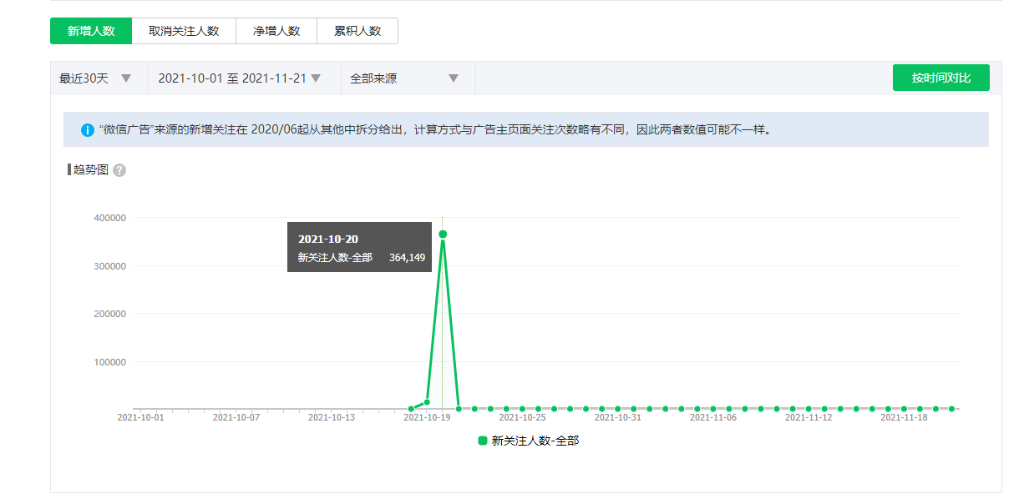Click the 趋势图 section title
This screenshot has width=1024, height=499.
(91, 169)
